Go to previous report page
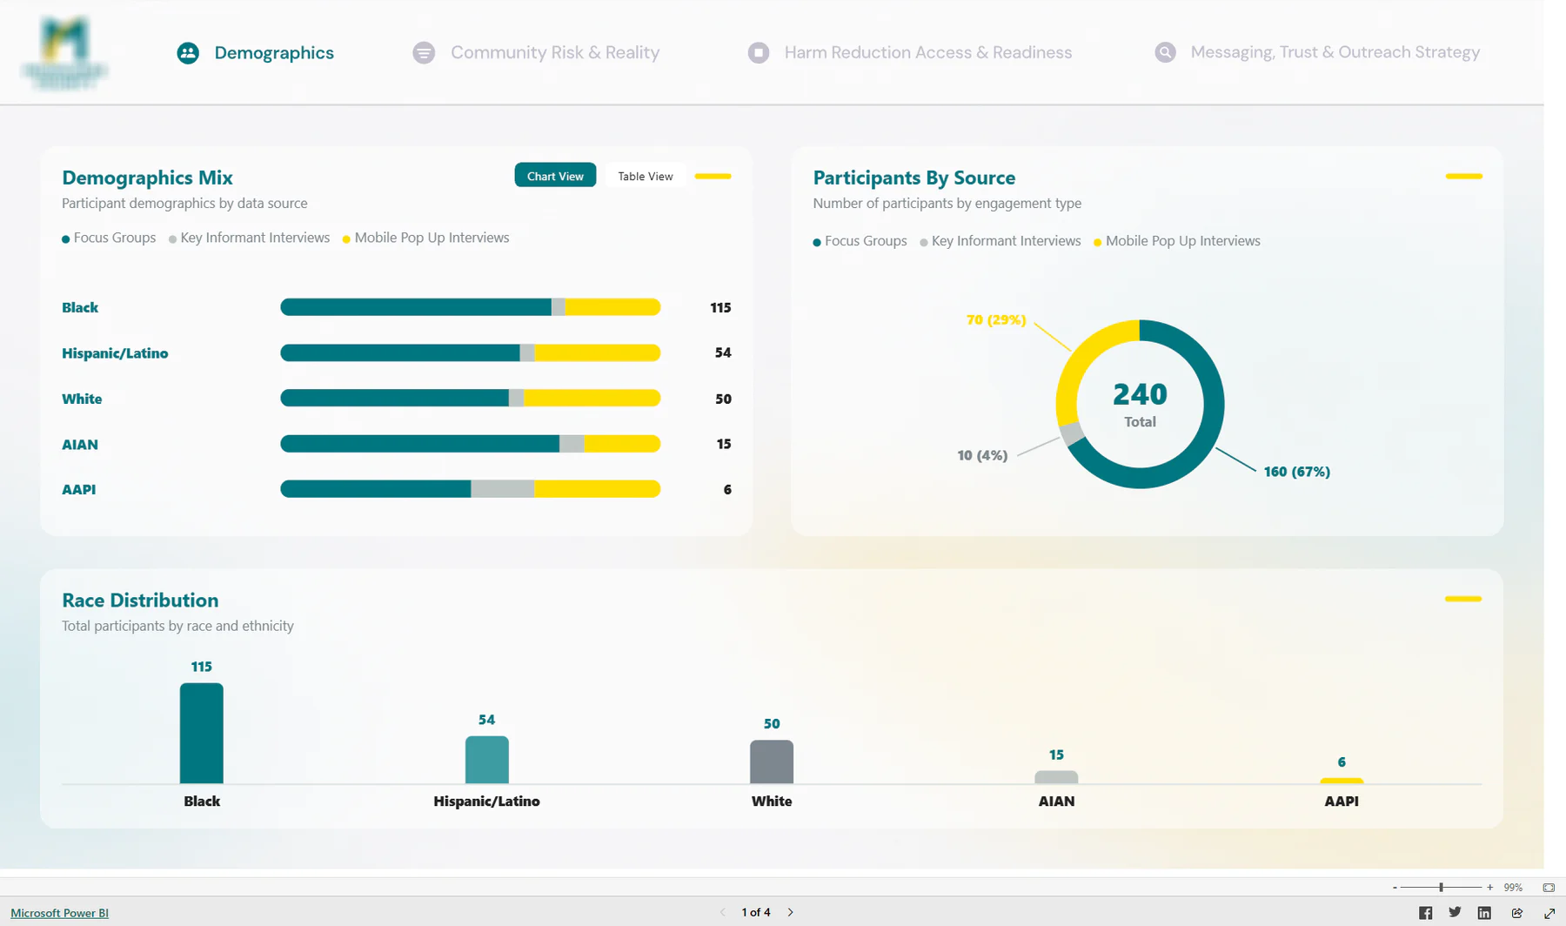This screenshot has width=1566, height=926. pyautogui.click(x=723, y=912)
